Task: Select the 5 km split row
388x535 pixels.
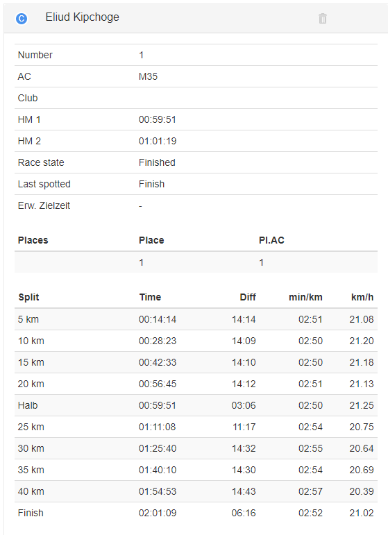Action: click(196, 319)
